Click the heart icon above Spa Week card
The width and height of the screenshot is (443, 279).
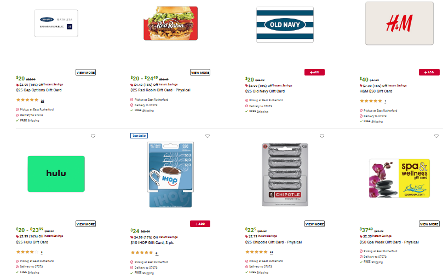pos(436,136)
